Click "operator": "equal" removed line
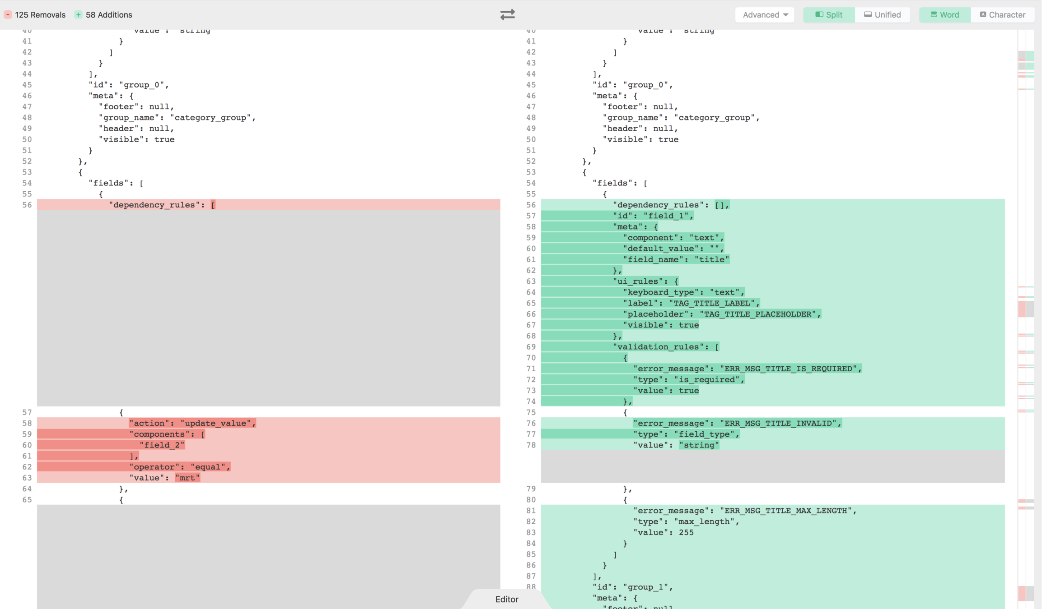The image size is (1042, 609). click(x=180, y=467)
